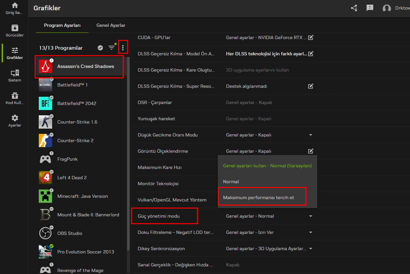Viewport: 410px width, 274px height.
Task: Click the 13/13 Programlar heading
Action: [x=61, y=48]
